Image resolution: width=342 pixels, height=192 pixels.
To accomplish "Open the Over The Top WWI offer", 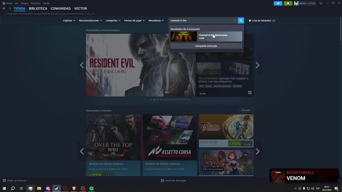I will (x=113, y=145).
